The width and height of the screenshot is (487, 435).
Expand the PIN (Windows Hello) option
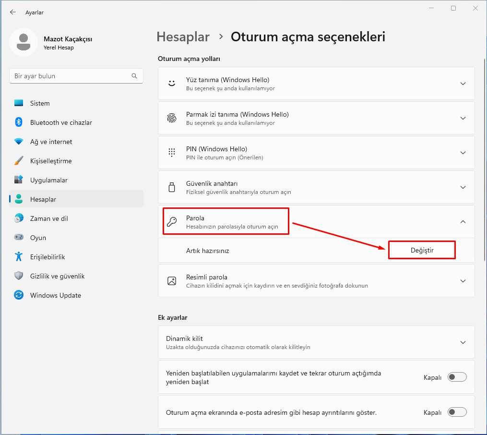[463, 153]
